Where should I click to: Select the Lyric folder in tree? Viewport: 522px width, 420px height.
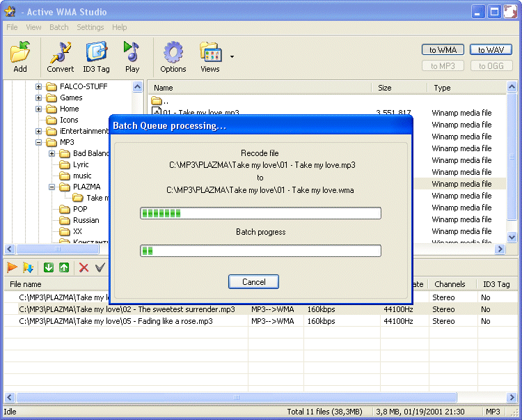tap(81, 164)
